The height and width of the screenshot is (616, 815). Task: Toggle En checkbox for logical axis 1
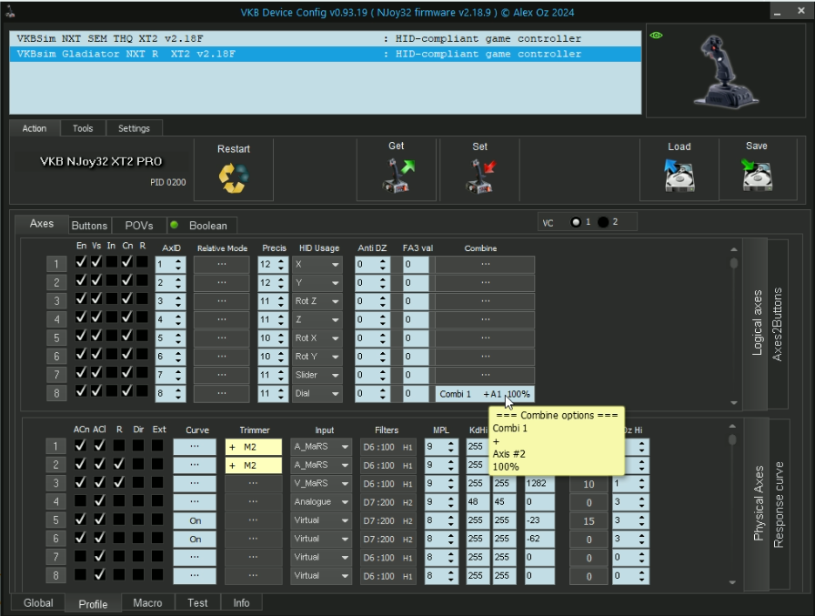pyautogui.click(x=81, y=262)
